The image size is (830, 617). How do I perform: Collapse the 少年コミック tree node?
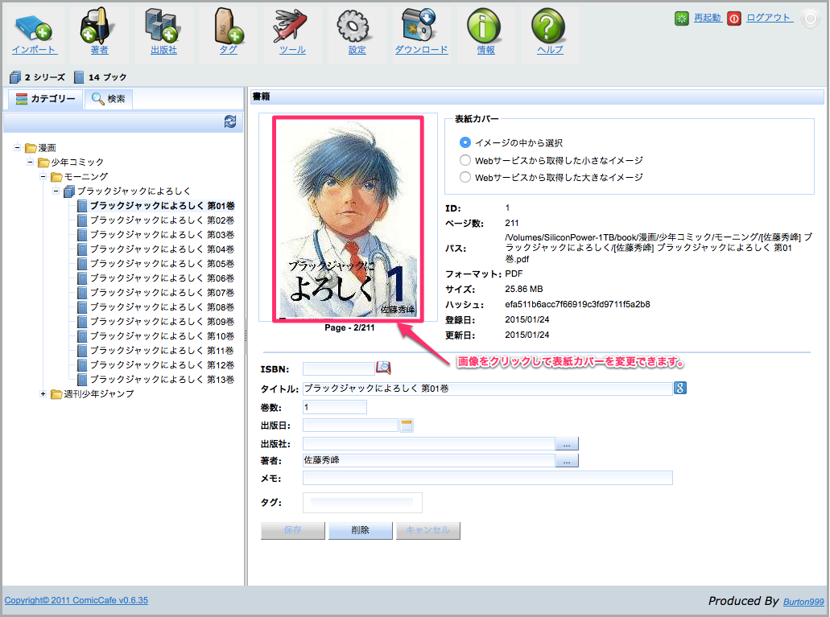pos(30,162)
